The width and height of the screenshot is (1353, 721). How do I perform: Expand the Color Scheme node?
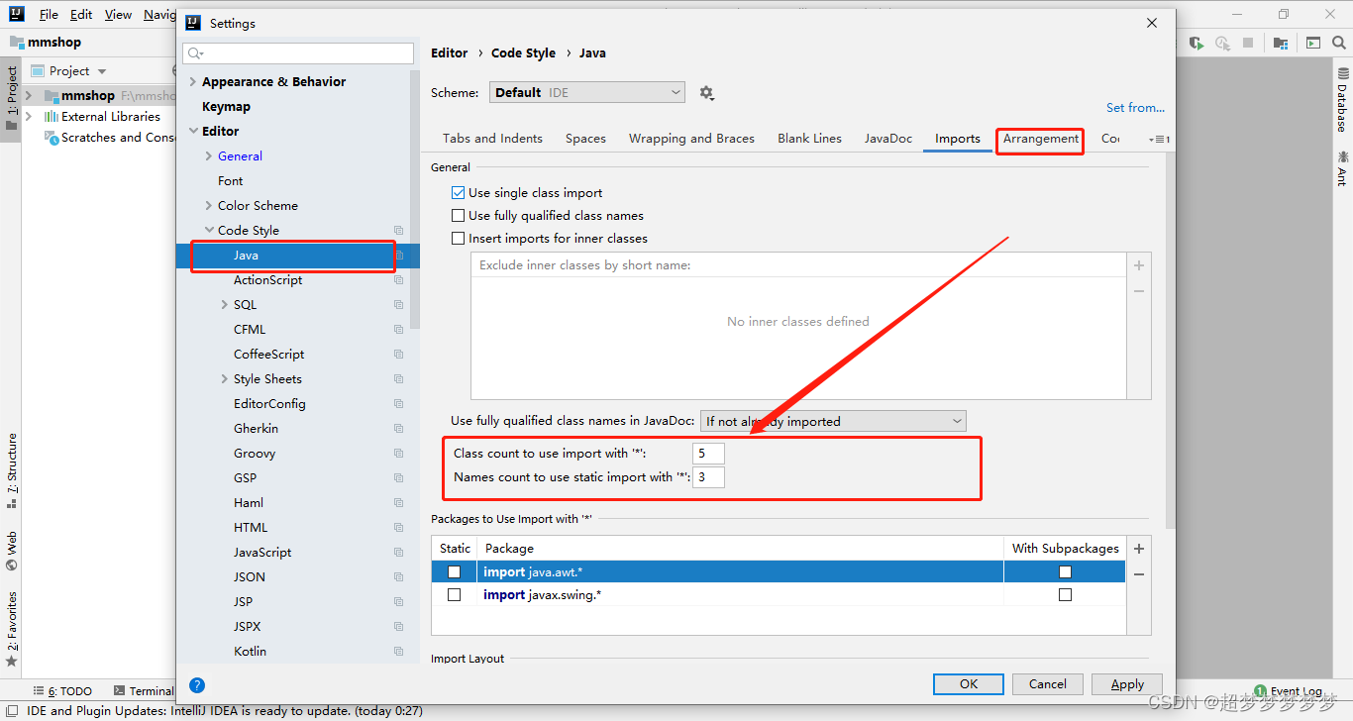pos(209,206)
